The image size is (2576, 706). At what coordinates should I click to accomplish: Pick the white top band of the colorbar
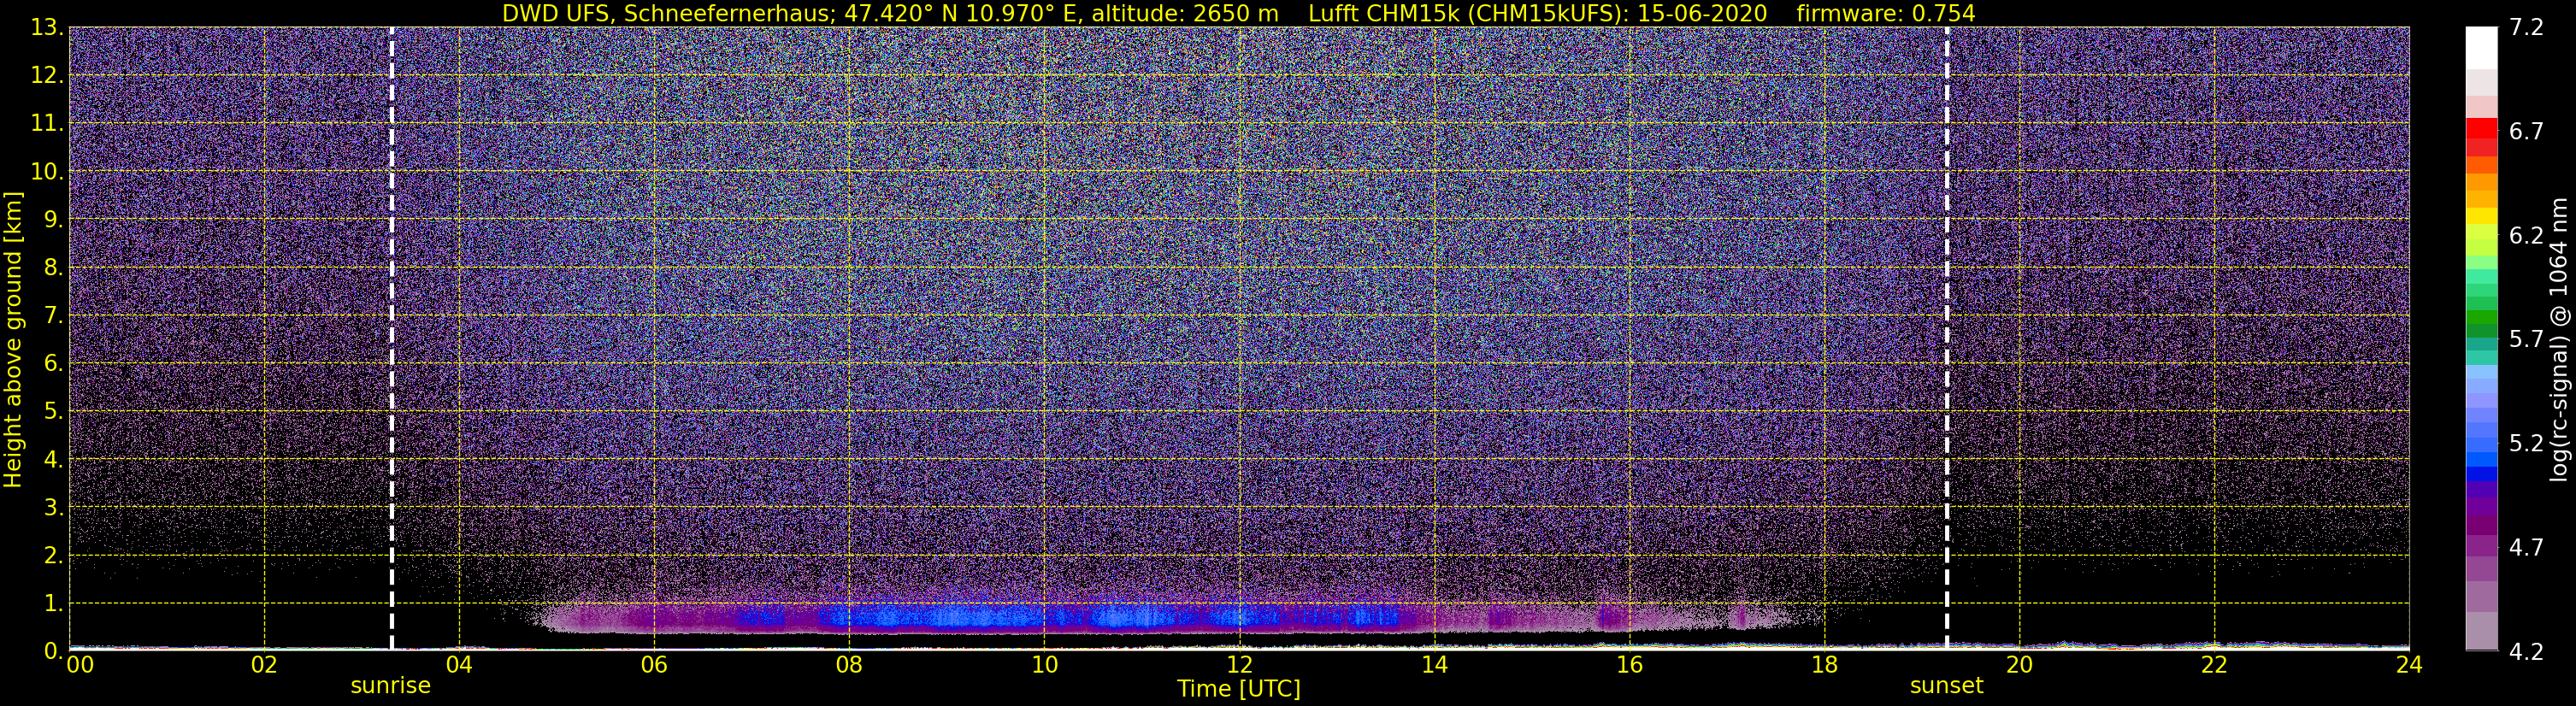pyautogui.click(x=2481, y=47)
